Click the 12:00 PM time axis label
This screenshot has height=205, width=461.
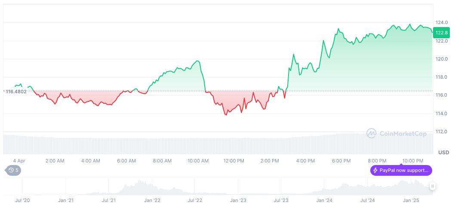[x=234, y=161]
